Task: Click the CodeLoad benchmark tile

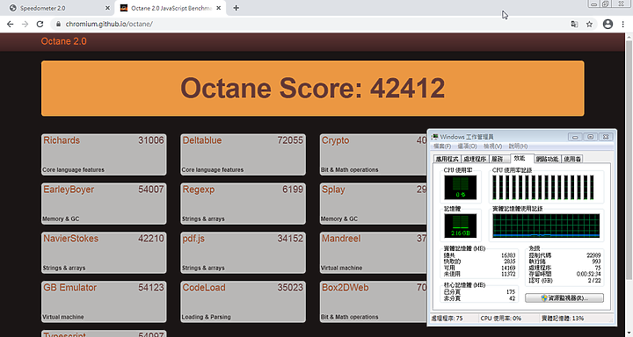Action: point(243,302)
